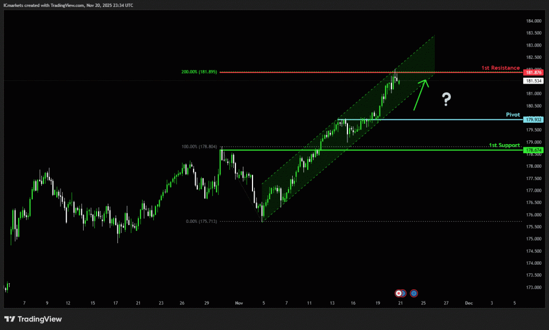Screen dimensions: 549x330
Task: Select the green upward arrow drawing
Action: 421,94
